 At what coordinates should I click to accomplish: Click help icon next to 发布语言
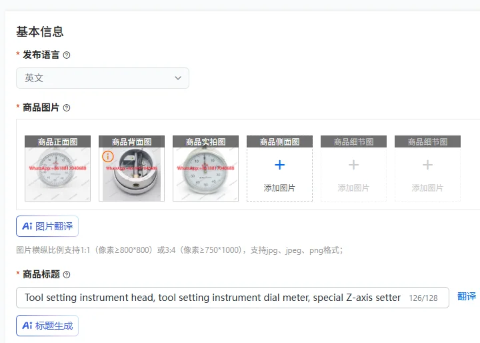tap(67, 55)
